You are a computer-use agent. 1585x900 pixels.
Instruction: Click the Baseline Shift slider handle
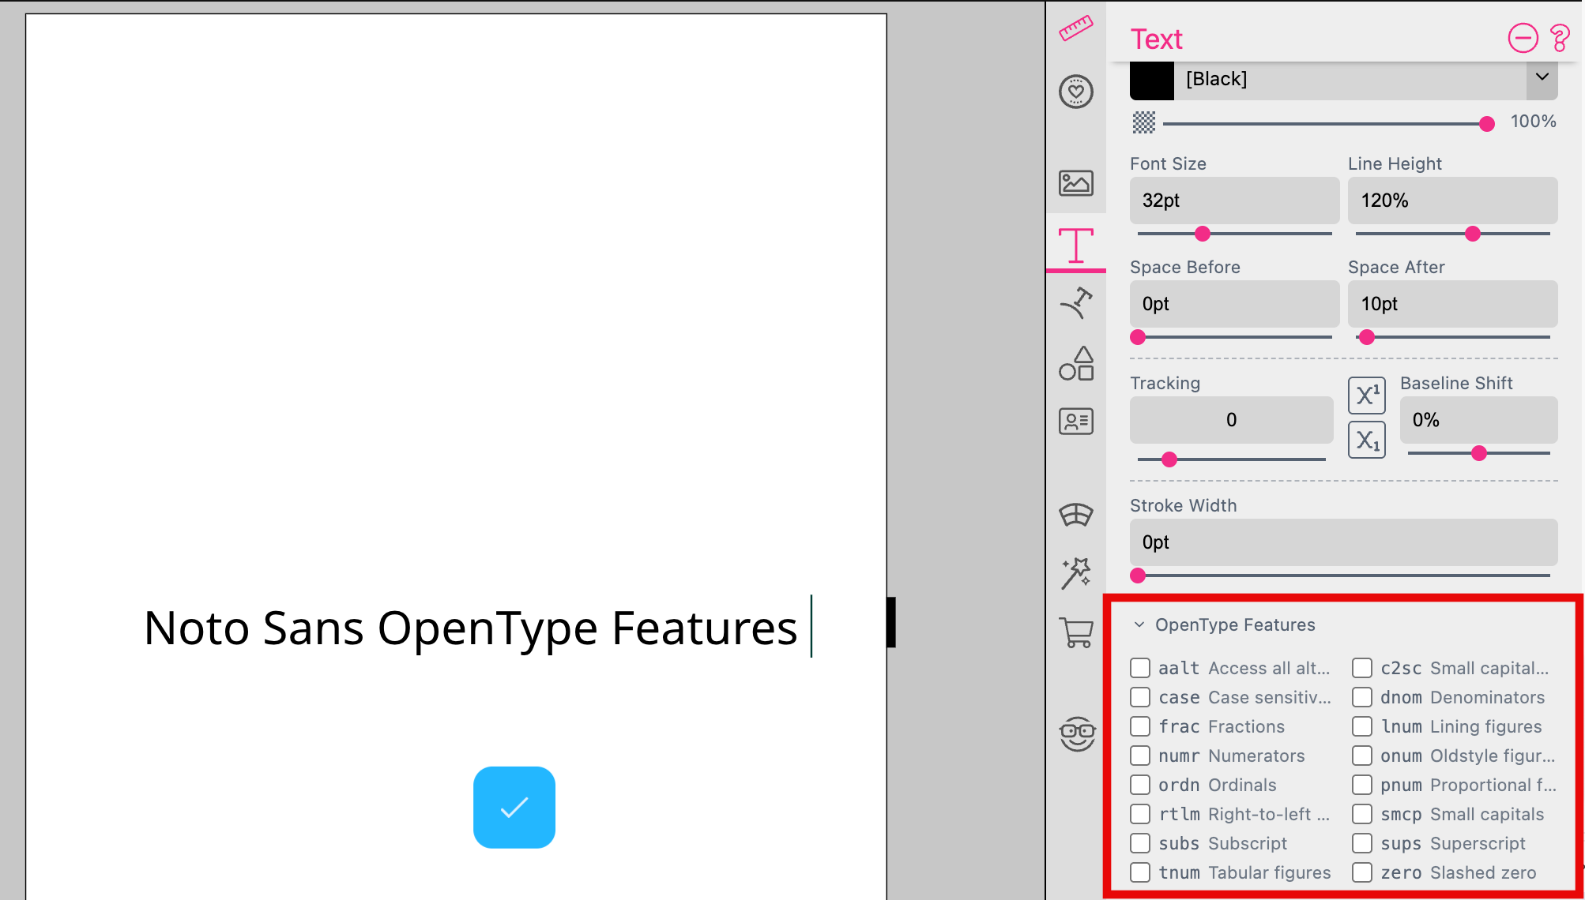pyautogui.click(x=1479, y=453)
